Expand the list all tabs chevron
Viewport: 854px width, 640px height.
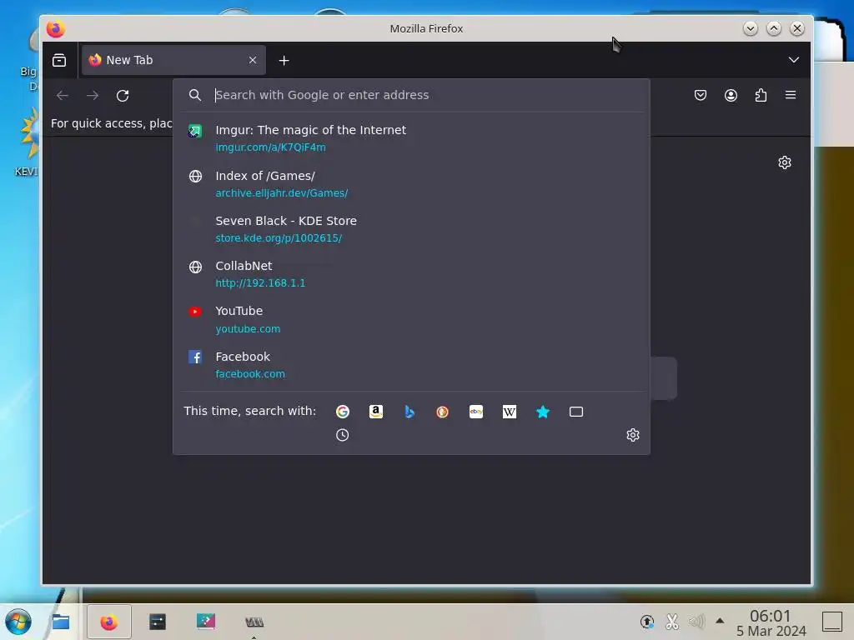tap(794, 60)
